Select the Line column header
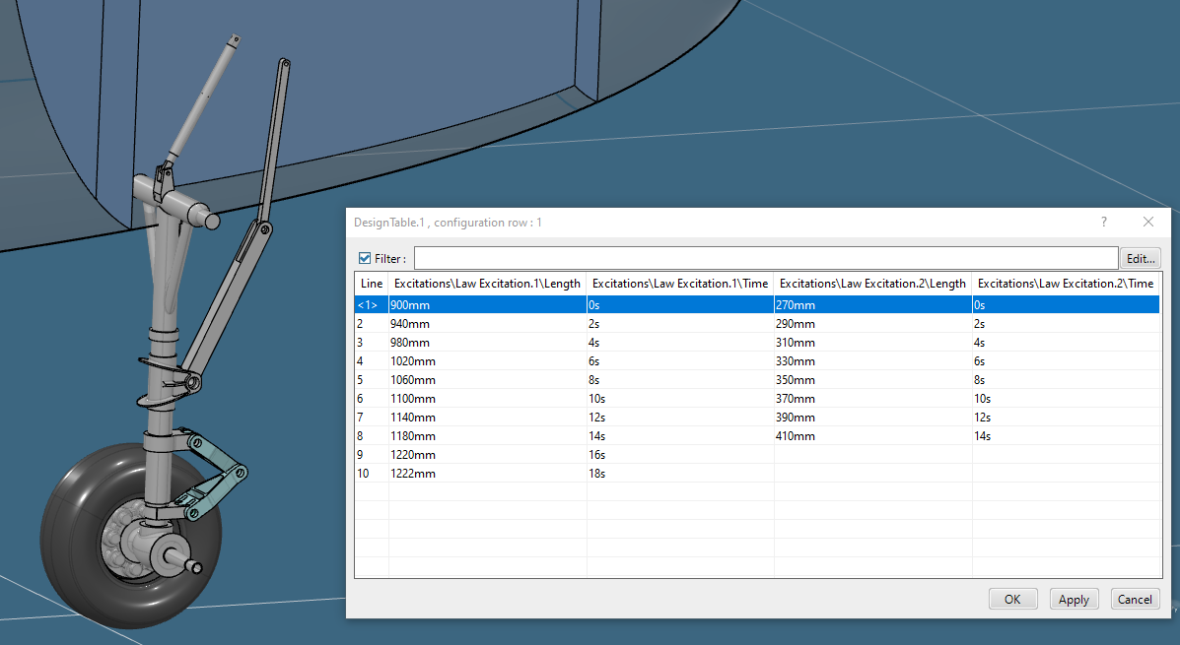The width and height of the screenshot is (1180, 645). (x=372, y=284)
